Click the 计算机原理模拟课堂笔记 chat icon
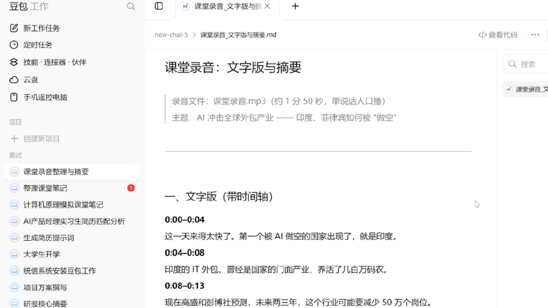This screenshot has width=548, height=308. pos(14,204)
